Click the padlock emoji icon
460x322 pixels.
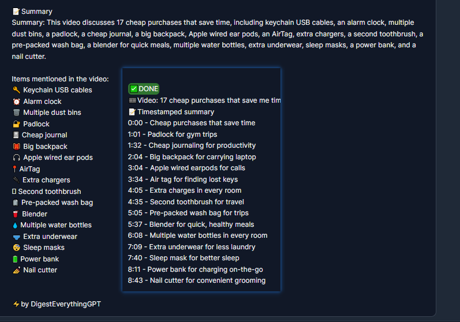click(x=16, y=124)
